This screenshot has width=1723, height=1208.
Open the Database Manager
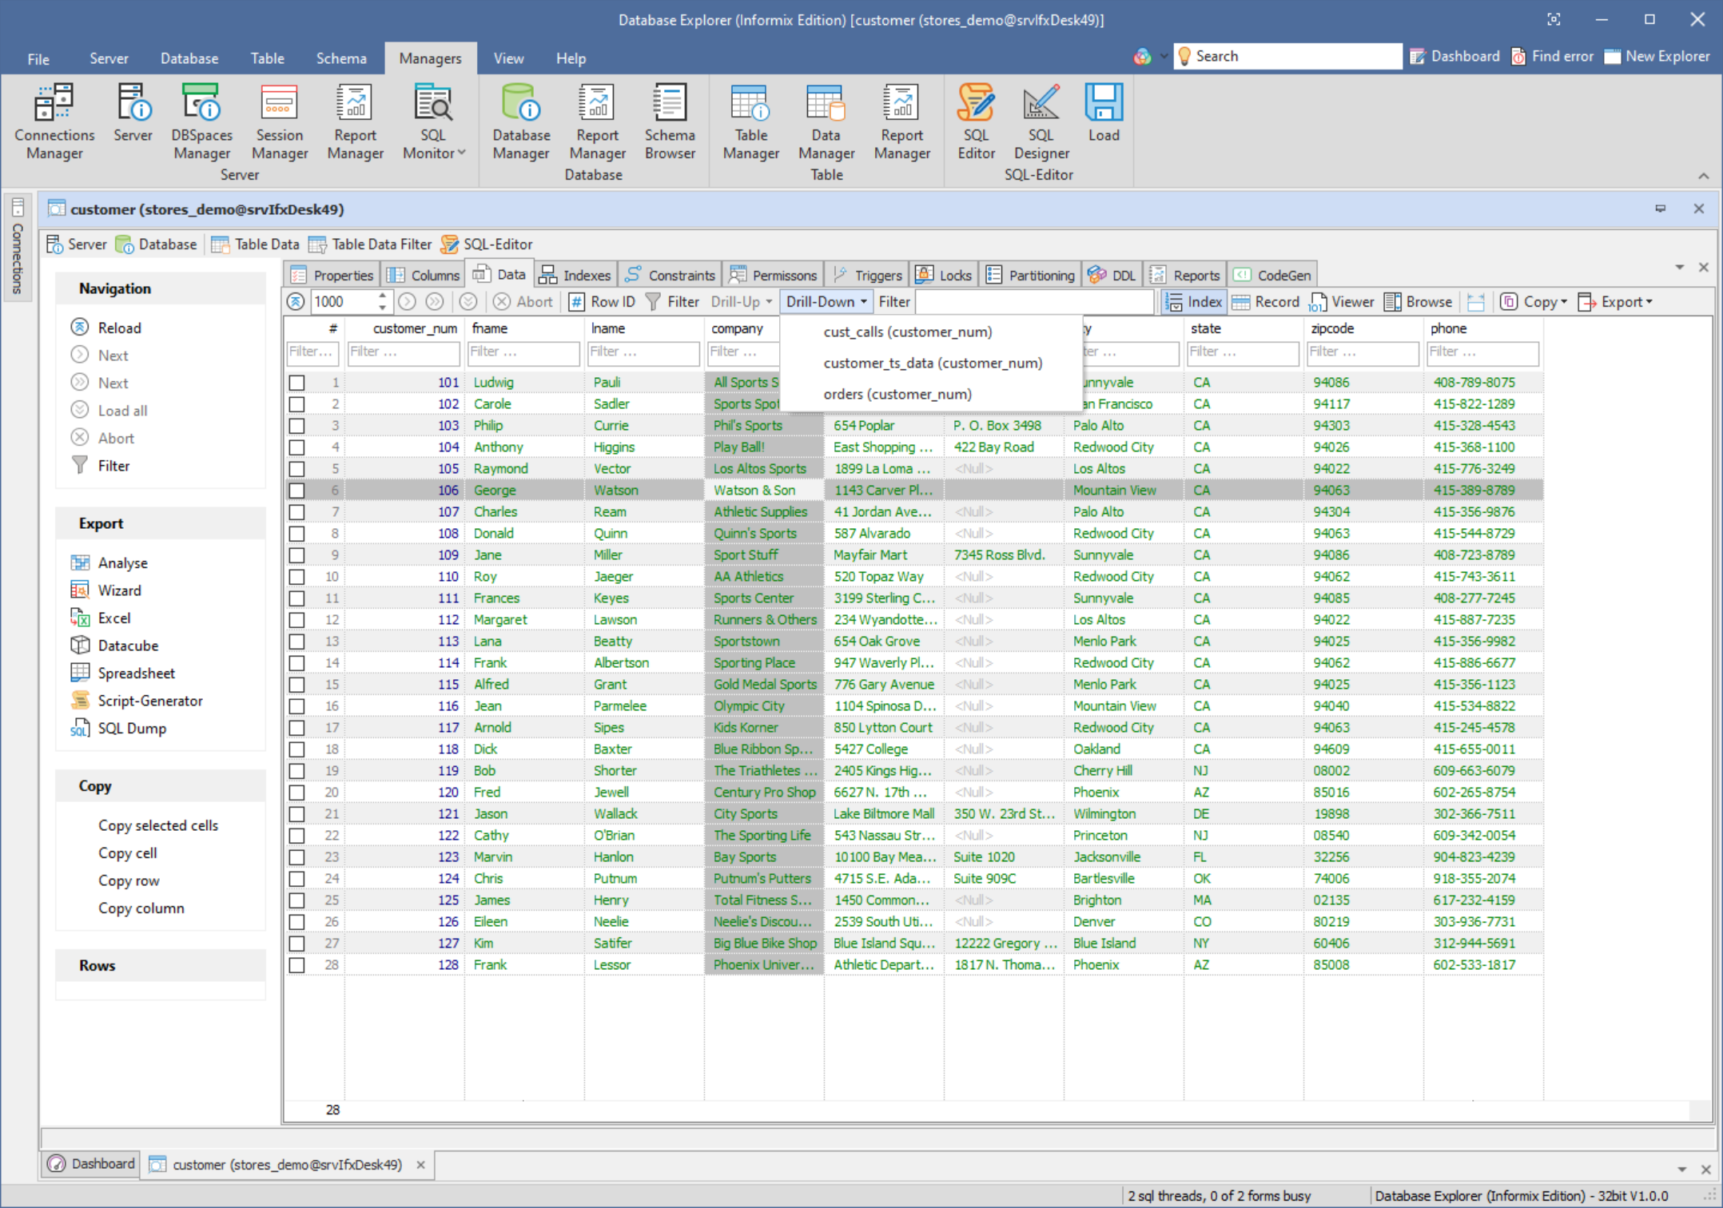(521, 121)
